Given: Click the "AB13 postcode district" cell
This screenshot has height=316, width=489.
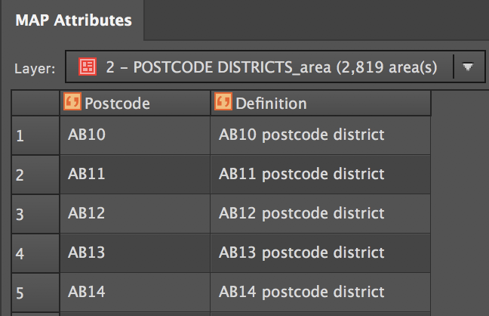Looking at the screenshot, I should click(321, 253).
